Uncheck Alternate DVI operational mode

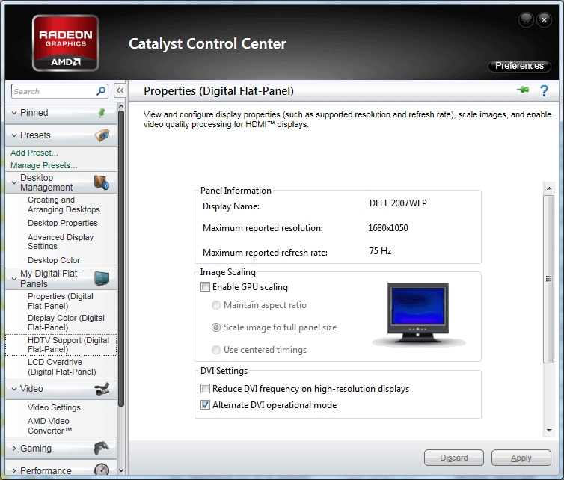(205, 405)
